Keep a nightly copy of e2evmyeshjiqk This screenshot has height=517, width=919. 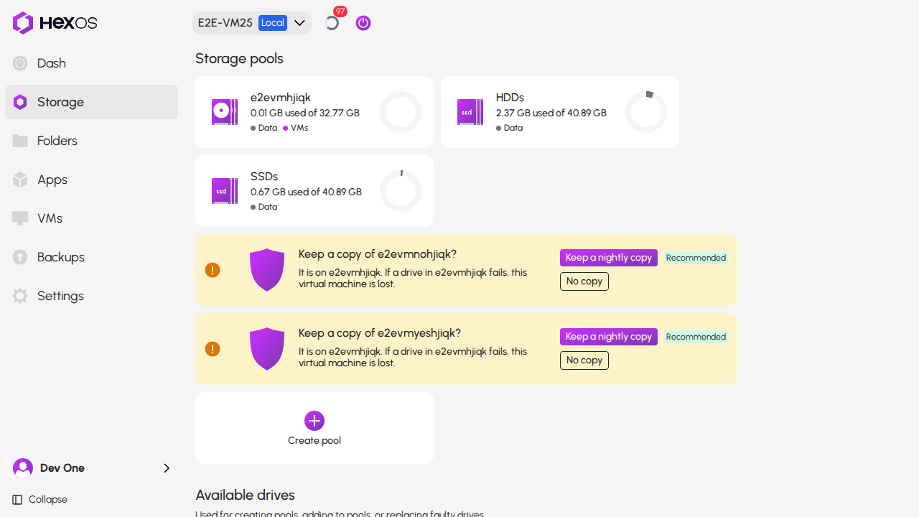coord(609,337)
